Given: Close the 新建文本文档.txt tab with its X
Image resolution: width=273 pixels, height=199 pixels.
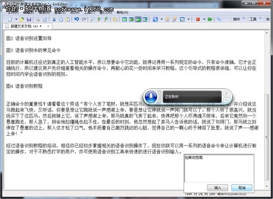Looking at the screenshot, I should coord(48,26).
